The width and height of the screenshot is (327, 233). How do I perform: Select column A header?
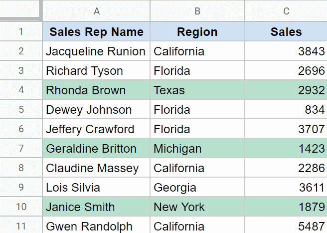96,11
